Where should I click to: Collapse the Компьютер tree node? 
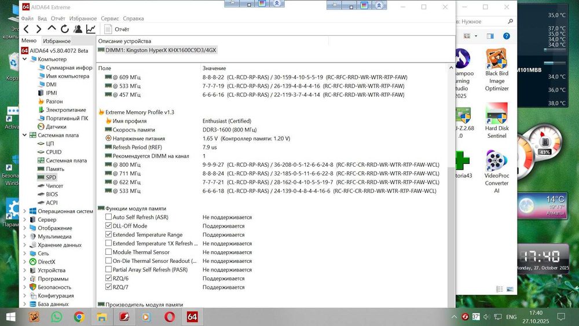tap(25, 59)
